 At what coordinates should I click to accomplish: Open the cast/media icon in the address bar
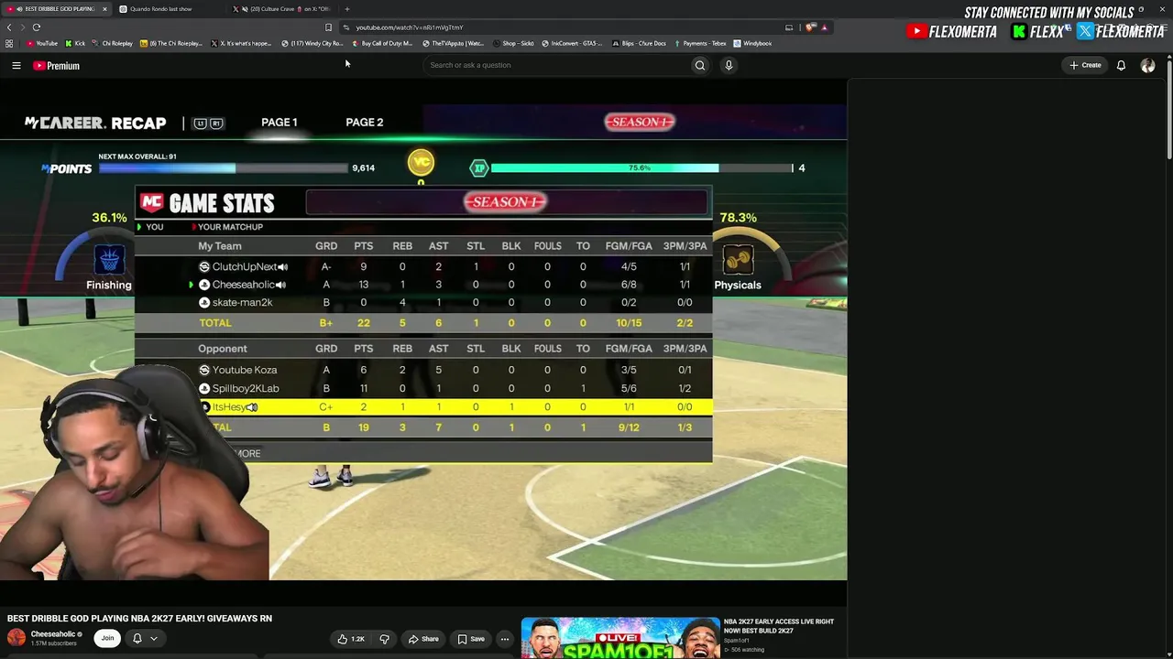[789, 27]
